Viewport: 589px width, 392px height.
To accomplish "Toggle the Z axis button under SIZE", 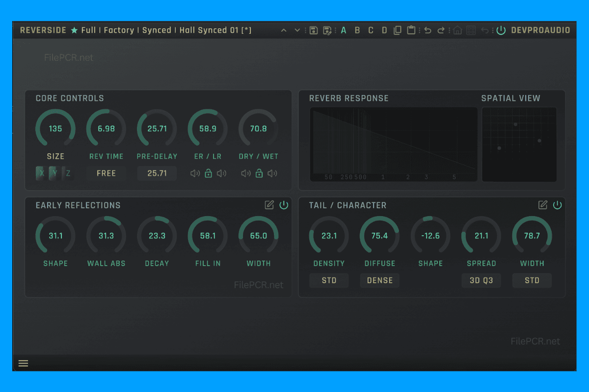I will 68,173.
